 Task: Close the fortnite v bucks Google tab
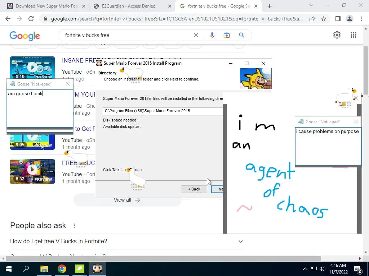click(x=256, y=6)
